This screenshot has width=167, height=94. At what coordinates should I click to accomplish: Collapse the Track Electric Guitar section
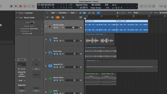click(16, 17)
